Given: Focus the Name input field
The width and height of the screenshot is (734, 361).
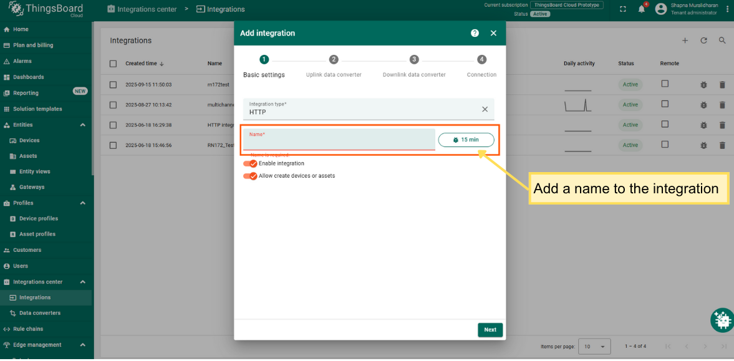Looking at the screenshot, I should (339, 142).
